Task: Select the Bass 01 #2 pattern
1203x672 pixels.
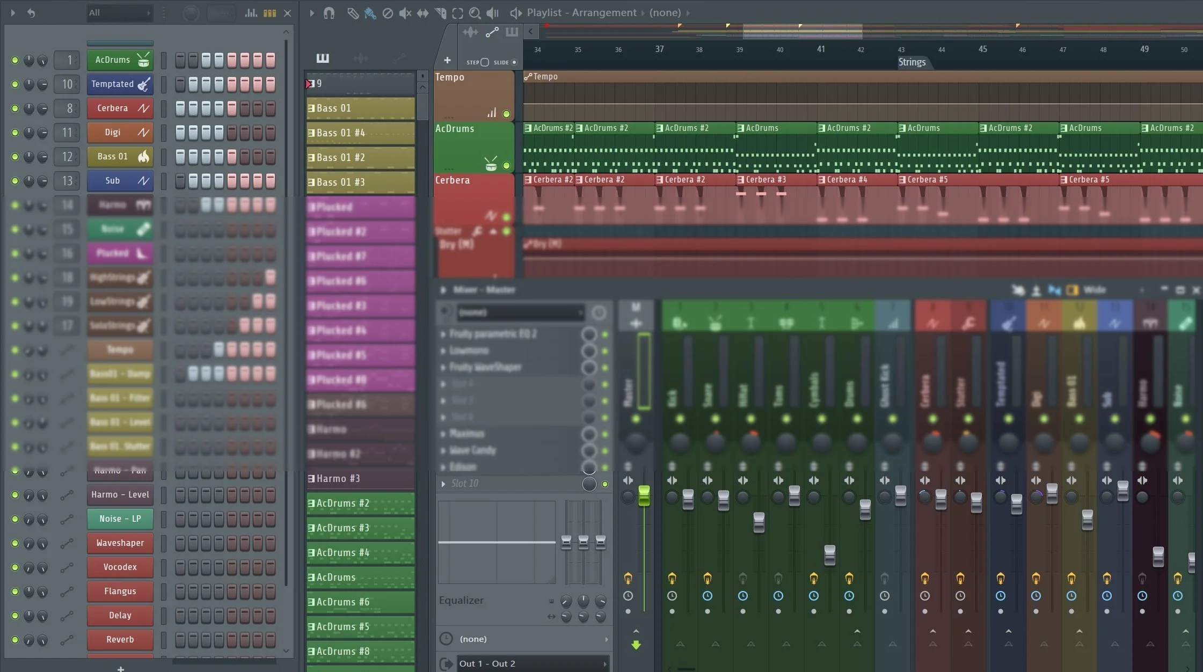Action: [x=360, y=158]
